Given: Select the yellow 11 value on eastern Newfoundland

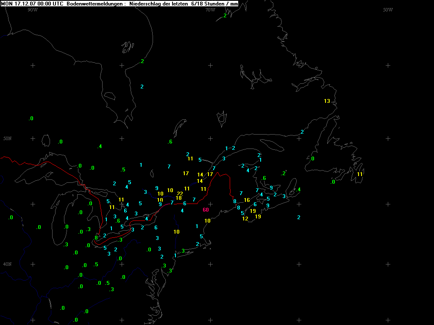Looking at the screenshot, I should coord(360,174).
